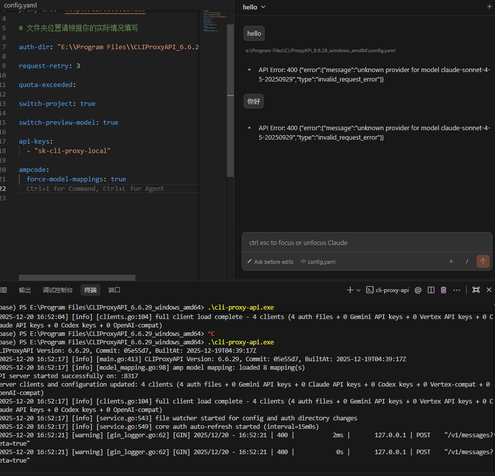The image size is (495, 476).
Task: Click the 你好 message bubble
Action: point(254,101)
